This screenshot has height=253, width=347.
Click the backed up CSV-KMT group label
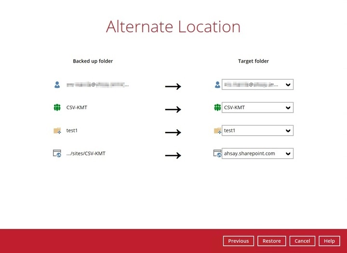click(x=77, y=107)
